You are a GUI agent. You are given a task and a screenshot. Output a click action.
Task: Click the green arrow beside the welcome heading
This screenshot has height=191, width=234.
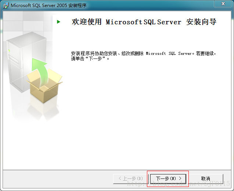[x=58, y=22]
